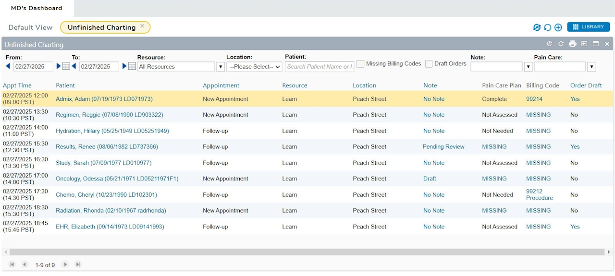
Task: Click in the From date input field
Action: (x=33, y=67)
